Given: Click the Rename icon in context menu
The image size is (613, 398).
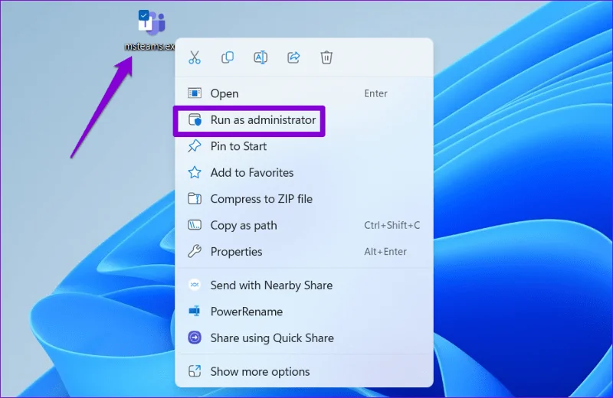Looking at the screenshot, I should (261, 57).
